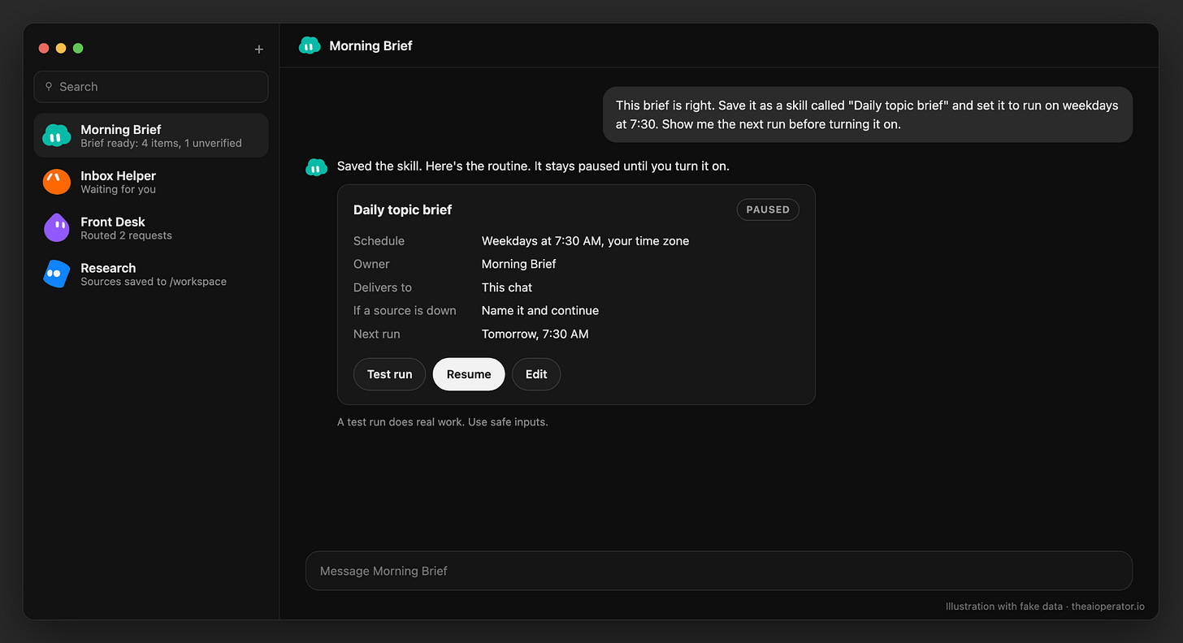Click the blue Research avatar
Screen dimensions: 1183x643
57,274
